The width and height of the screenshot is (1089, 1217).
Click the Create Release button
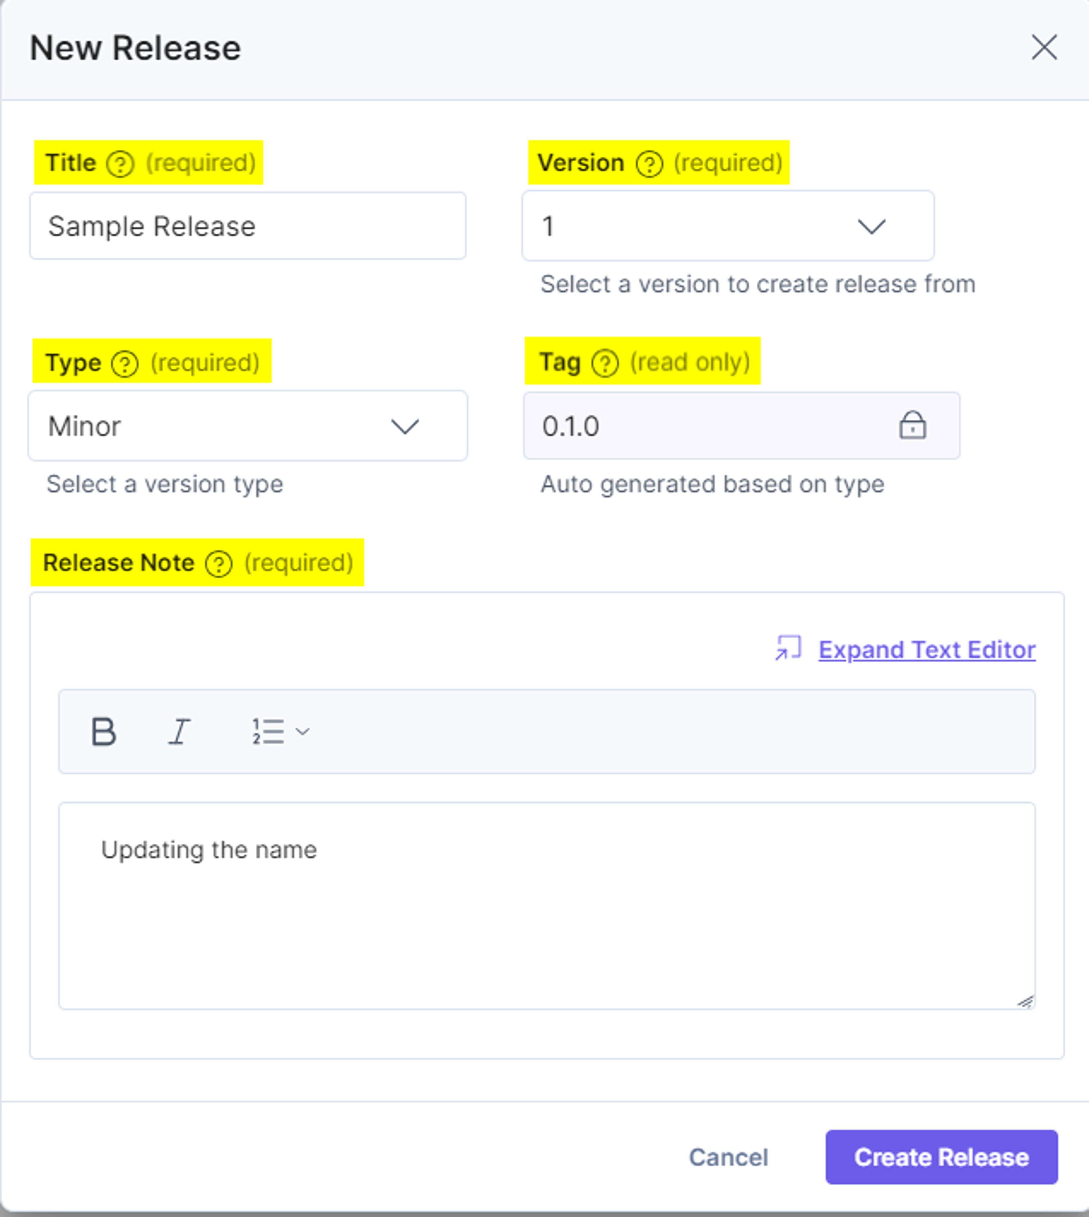pyautogui.click(x=942, y=1157)
